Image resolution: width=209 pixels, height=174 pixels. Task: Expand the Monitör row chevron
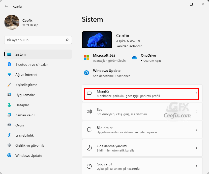click(196, 93)
